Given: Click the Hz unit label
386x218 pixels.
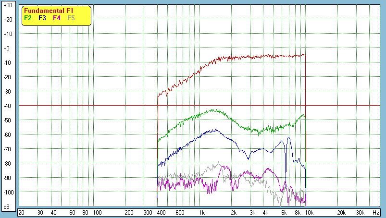Looking at the screenshot, I should click(x=376, y=212).
